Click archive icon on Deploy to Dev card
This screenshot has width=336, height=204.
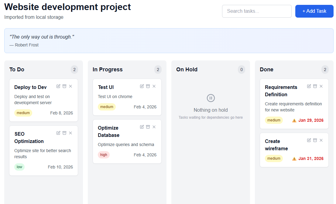click(64, 86)
